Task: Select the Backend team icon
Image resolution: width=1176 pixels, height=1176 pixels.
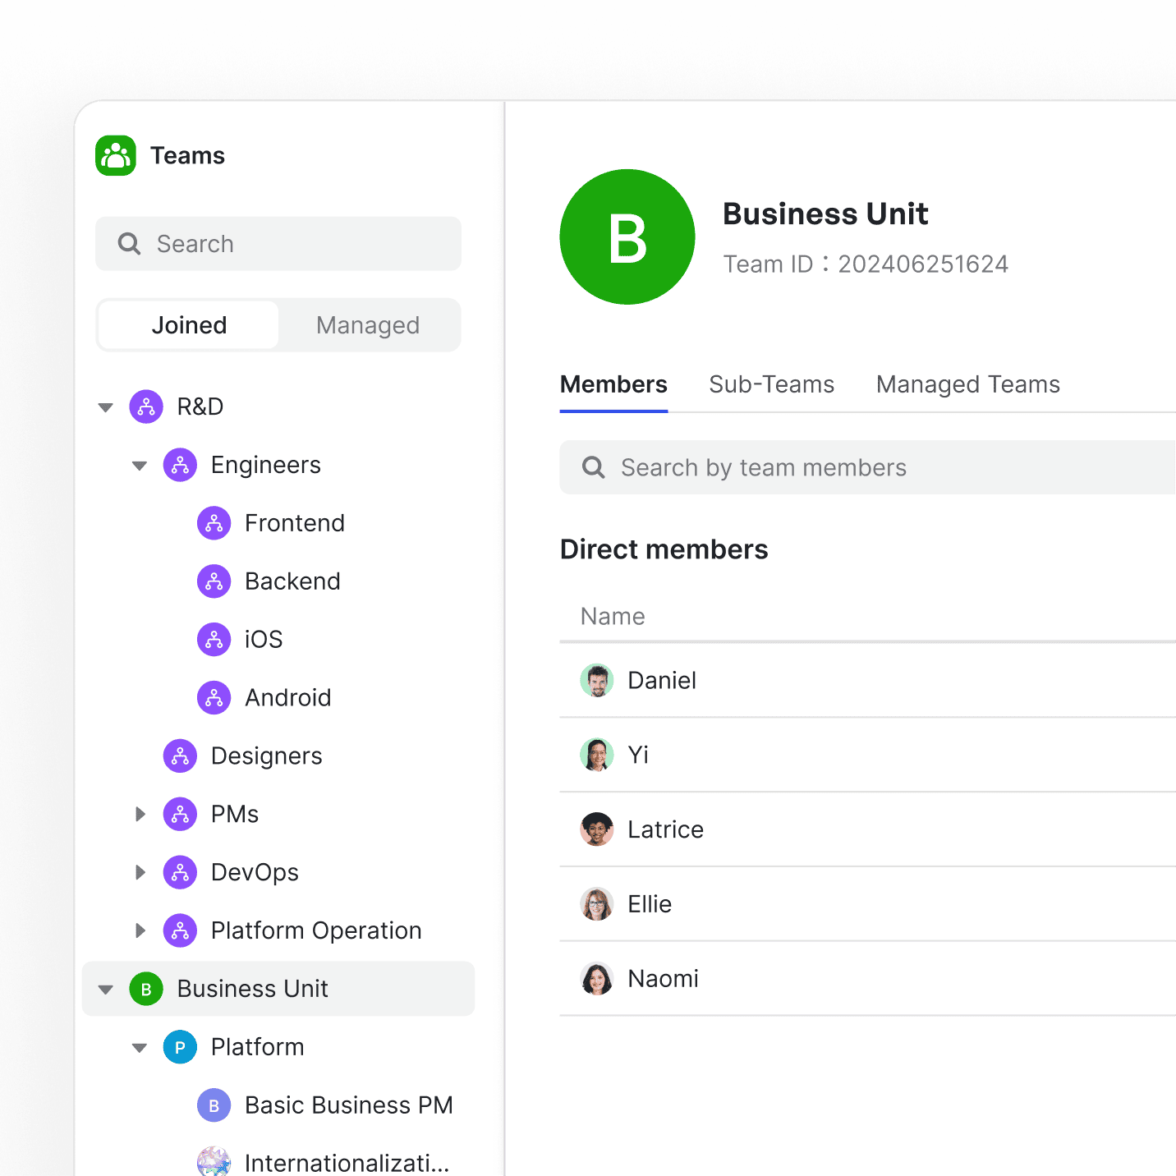Action: click(214, 581)
